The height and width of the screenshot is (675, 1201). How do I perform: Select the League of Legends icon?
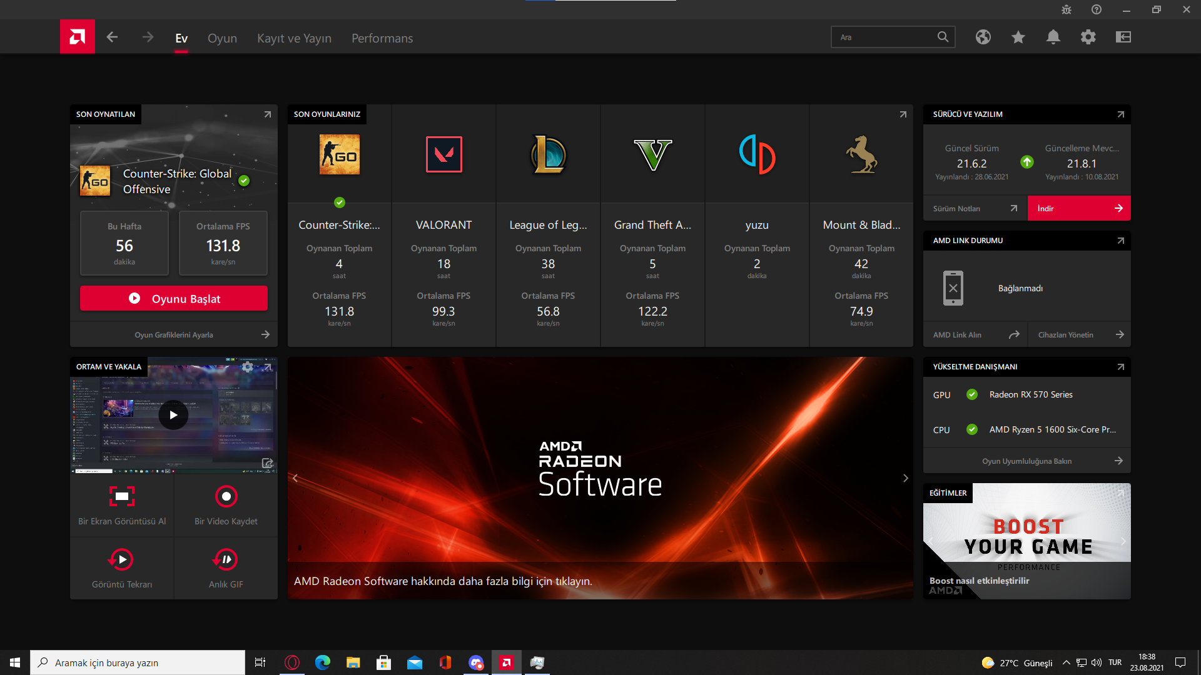pyautogui.click(x=548, y=154)
